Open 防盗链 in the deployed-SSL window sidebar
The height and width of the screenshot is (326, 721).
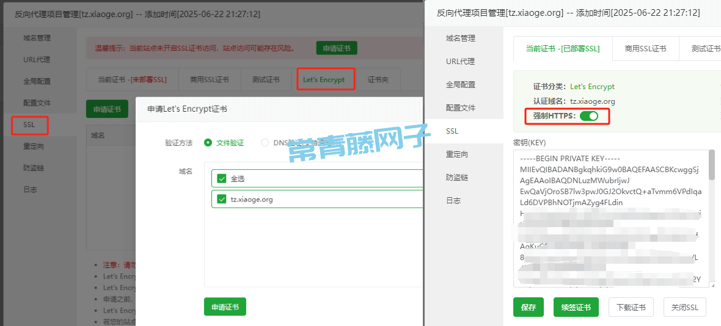[x=456, y=178]
